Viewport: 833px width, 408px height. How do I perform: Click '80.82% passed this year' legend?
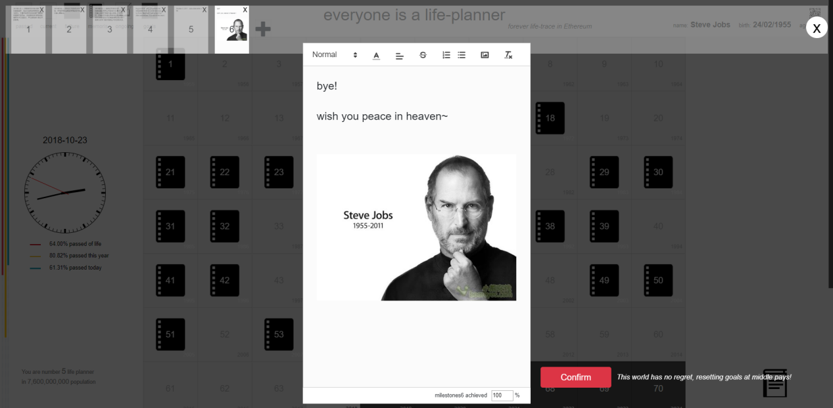point(79,256)
